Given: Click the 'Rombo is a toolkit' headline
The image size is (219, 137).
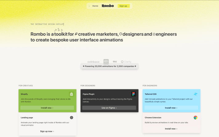Looking at the screenshot, I should pos(104,37).
